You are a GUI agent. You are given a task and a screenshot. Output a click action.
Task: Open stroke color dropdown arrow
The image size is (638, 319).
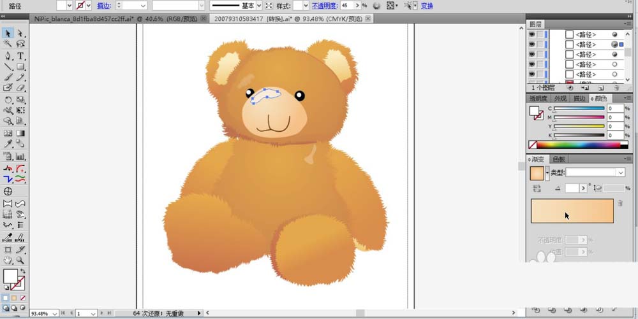click(90, 6)
